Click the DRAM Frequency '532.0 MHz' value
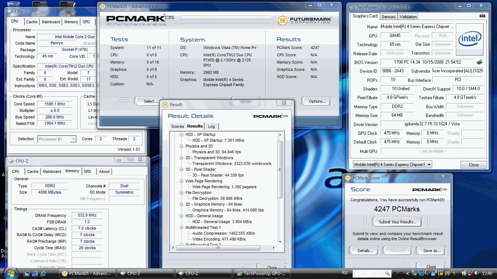Image resolution: width=497 pixels, height=279 pixels. 87,215
